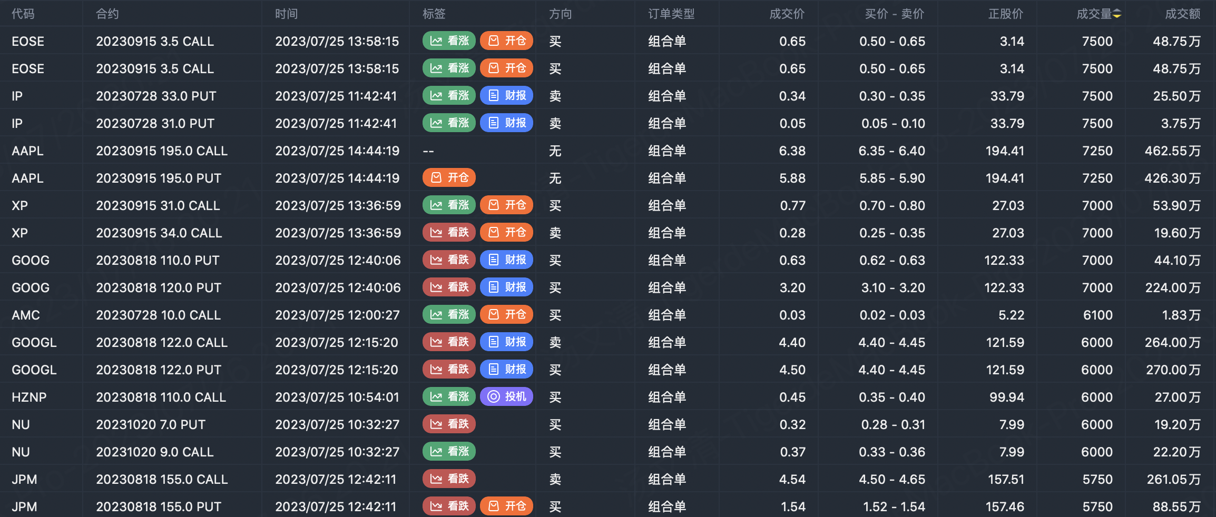Click the 正股价 column header
1216x517 pixels.
(1006, 14)
